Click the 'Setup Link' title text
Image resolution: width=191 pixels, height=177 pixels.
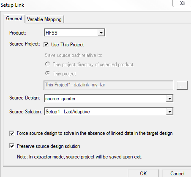coord(12,5)
